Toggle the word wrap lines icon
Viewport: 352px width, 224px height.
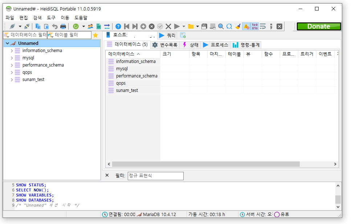(263, 26)
